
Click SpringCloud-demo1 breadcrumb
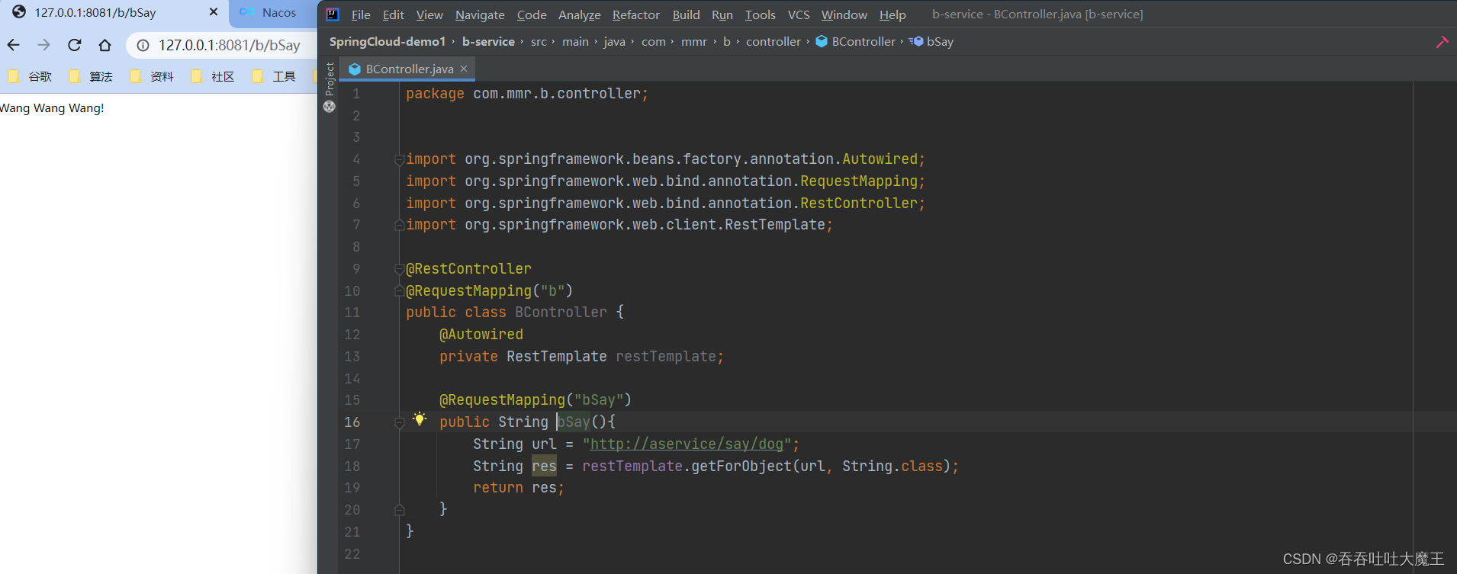pos(388,42)
